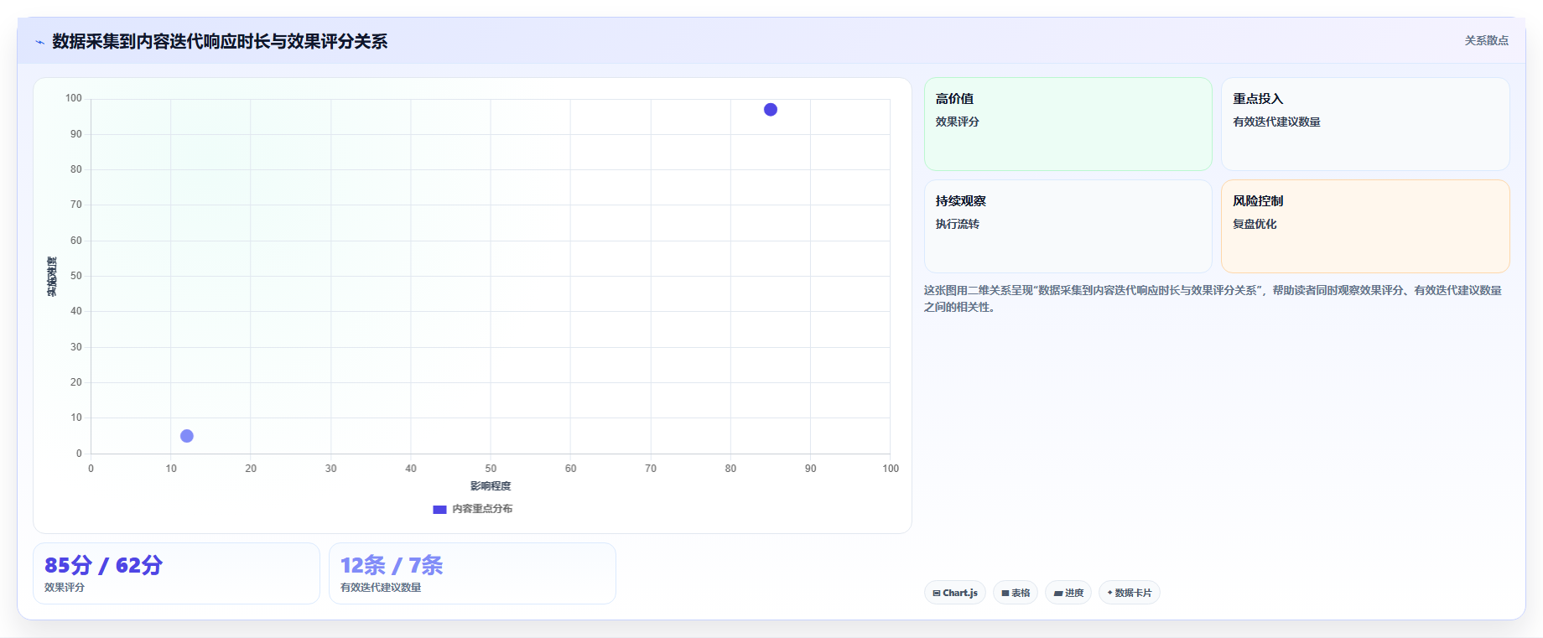Click the 效果评分 caption under 85分 / 62分
Screen dimensions: 1543x638
click(65, 588)
